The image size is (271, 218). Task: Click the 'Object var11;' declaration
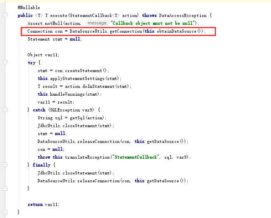click(43, 55)
